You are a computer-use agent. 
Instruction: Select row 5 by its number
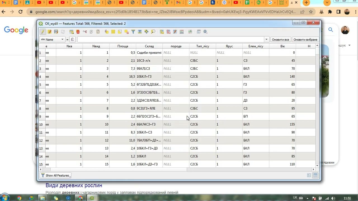pos(41,85)
